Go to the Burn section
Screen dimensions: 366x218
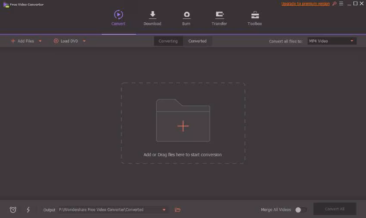[x=186, y=18]
